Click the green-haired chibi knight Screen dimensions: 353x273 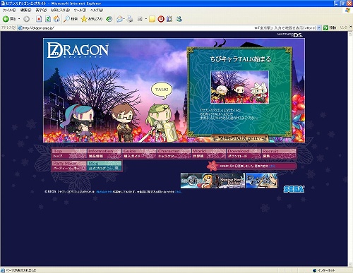pos(160,123)
